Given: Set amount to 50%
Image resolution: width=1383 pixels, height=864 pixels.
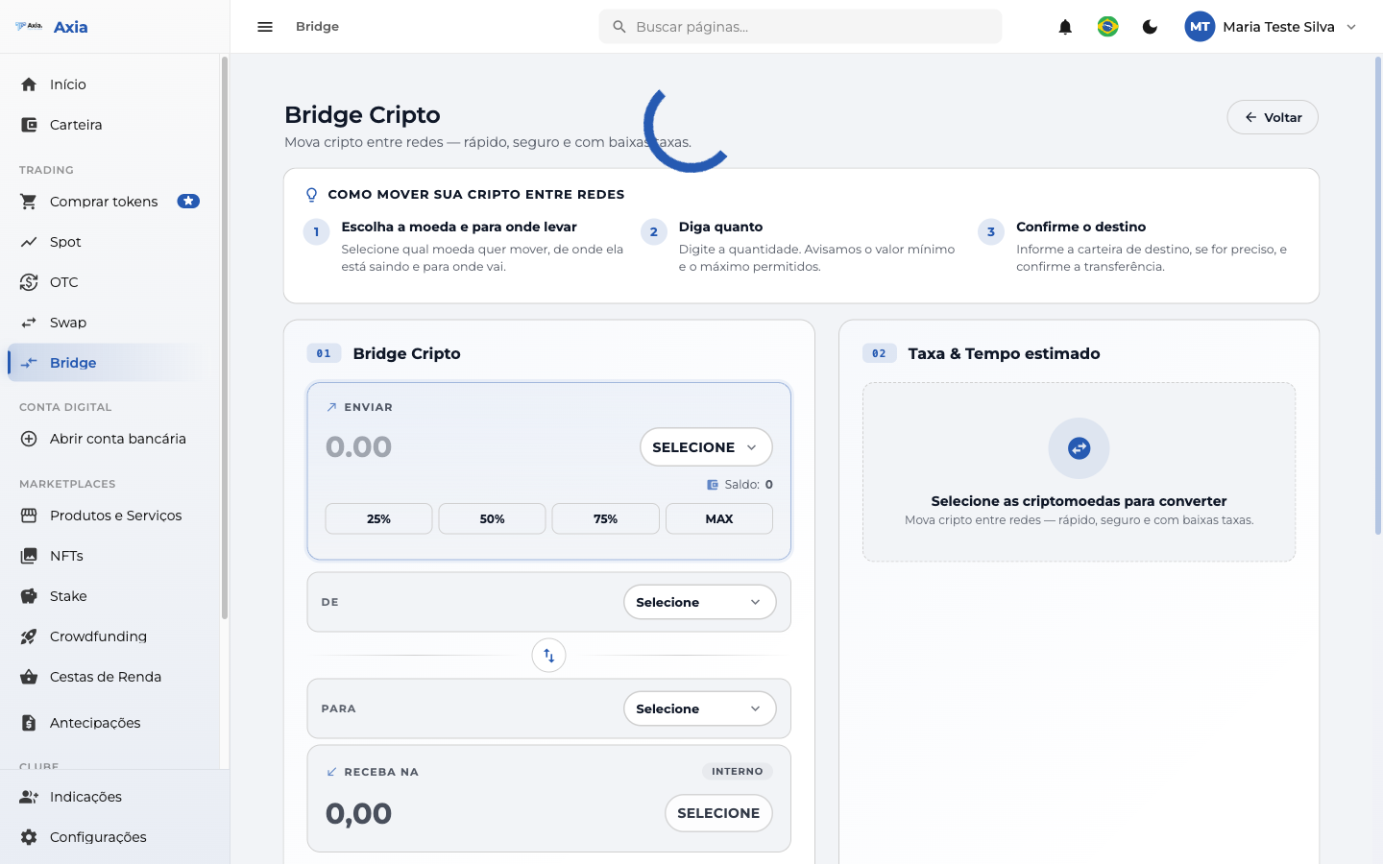Looking at the screenshot, I should click(x=493, y=518).
